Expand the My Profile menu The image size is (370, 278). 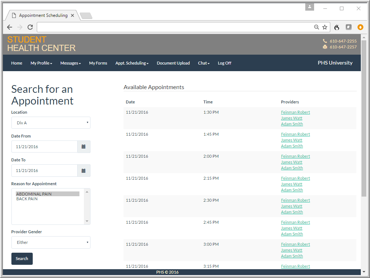coord(41,63)
